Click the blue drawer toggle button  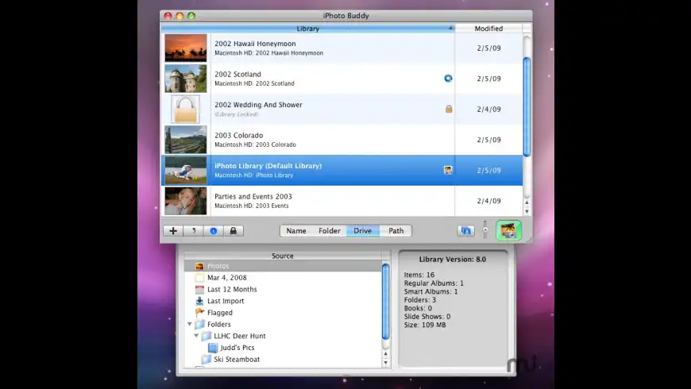pyautogui.click(x=465, y=230)
